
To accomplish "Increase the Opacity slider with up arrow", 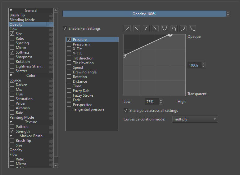I will click(228, 12).
